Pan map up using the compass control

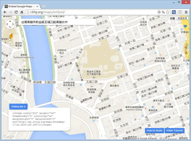(x=10, y=22)
